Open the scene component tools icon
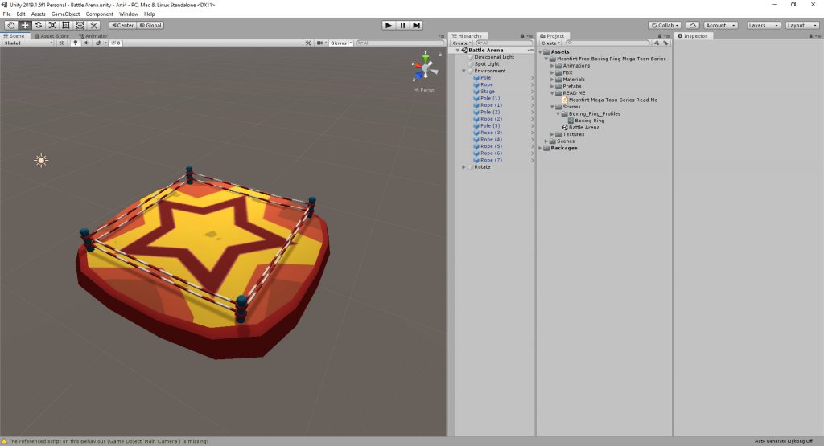 click(x=308, y=43)
